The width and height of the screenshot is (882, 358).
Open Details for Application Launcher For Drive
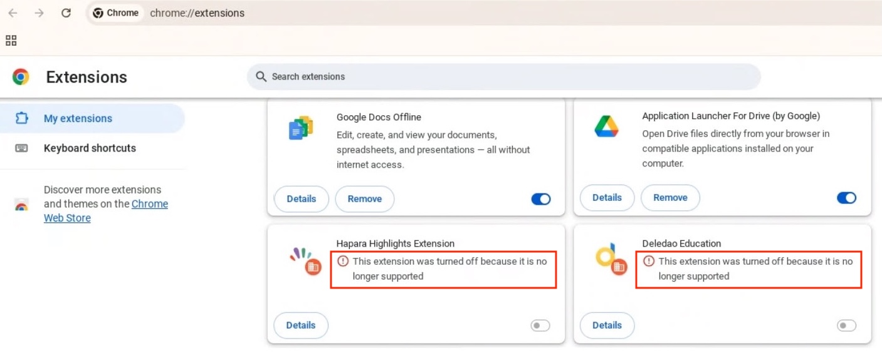point(607,198)
